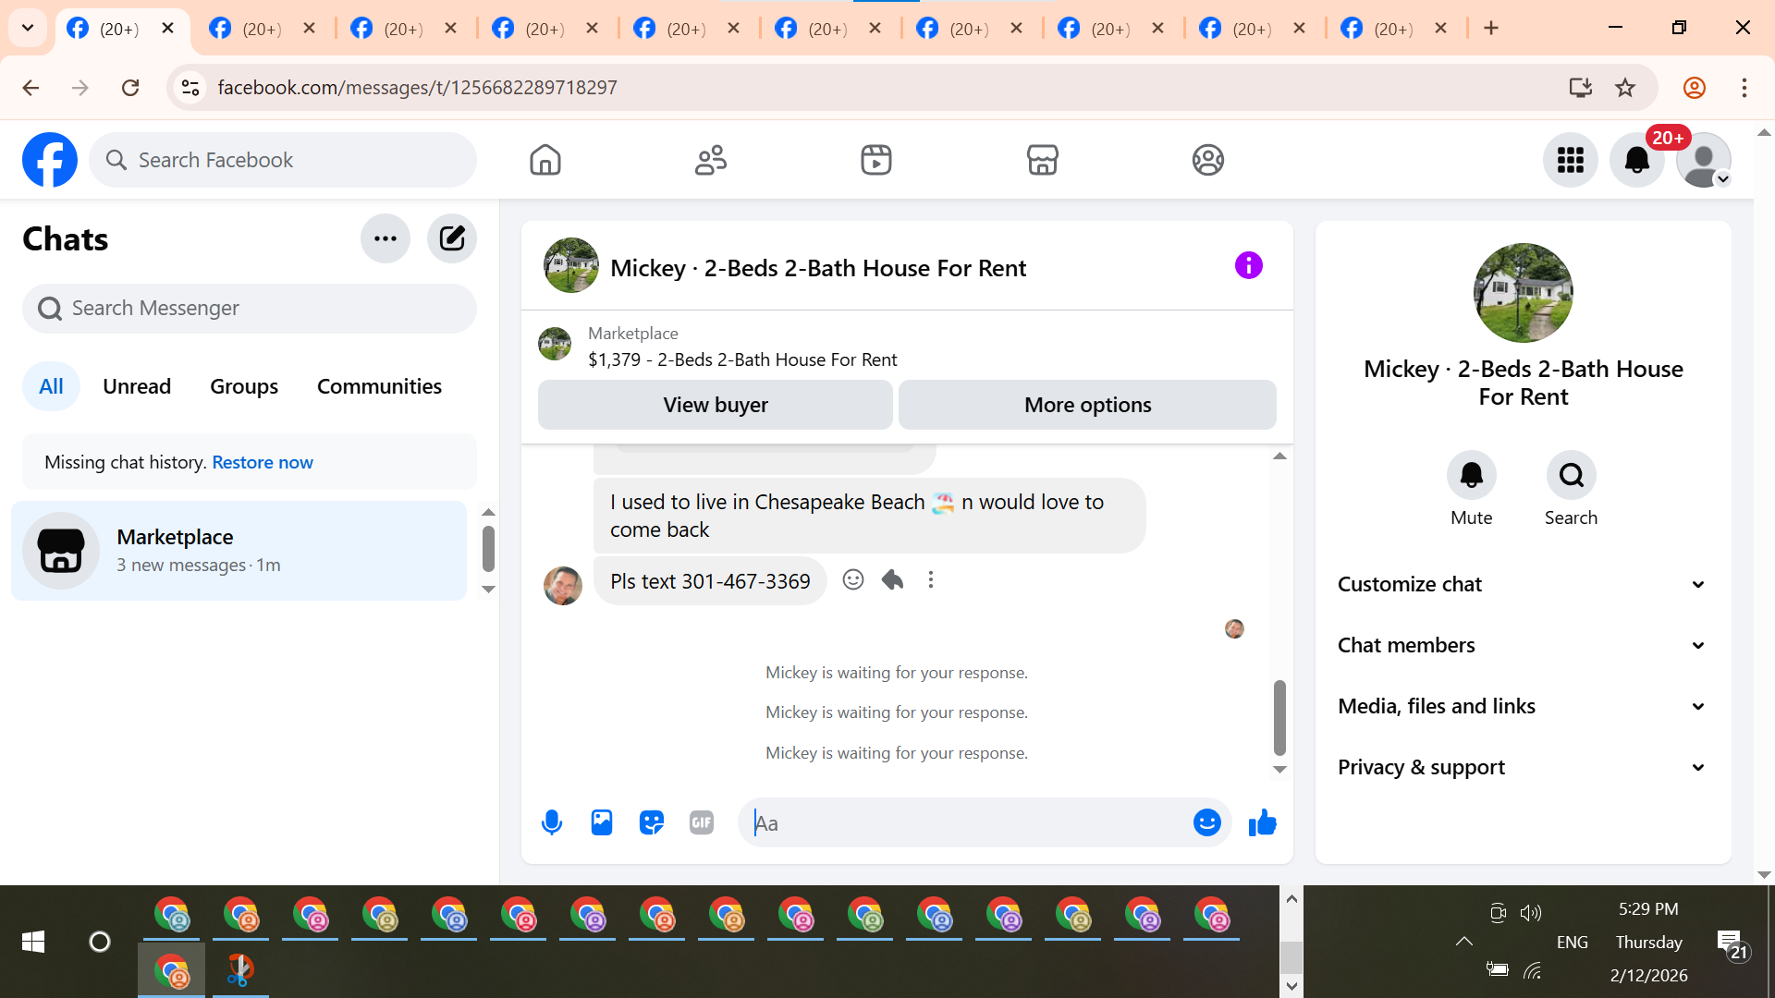This screenshot has width=1775, height=998.
Task: Reload the page with the refresh icon
Action: [130, 88]
